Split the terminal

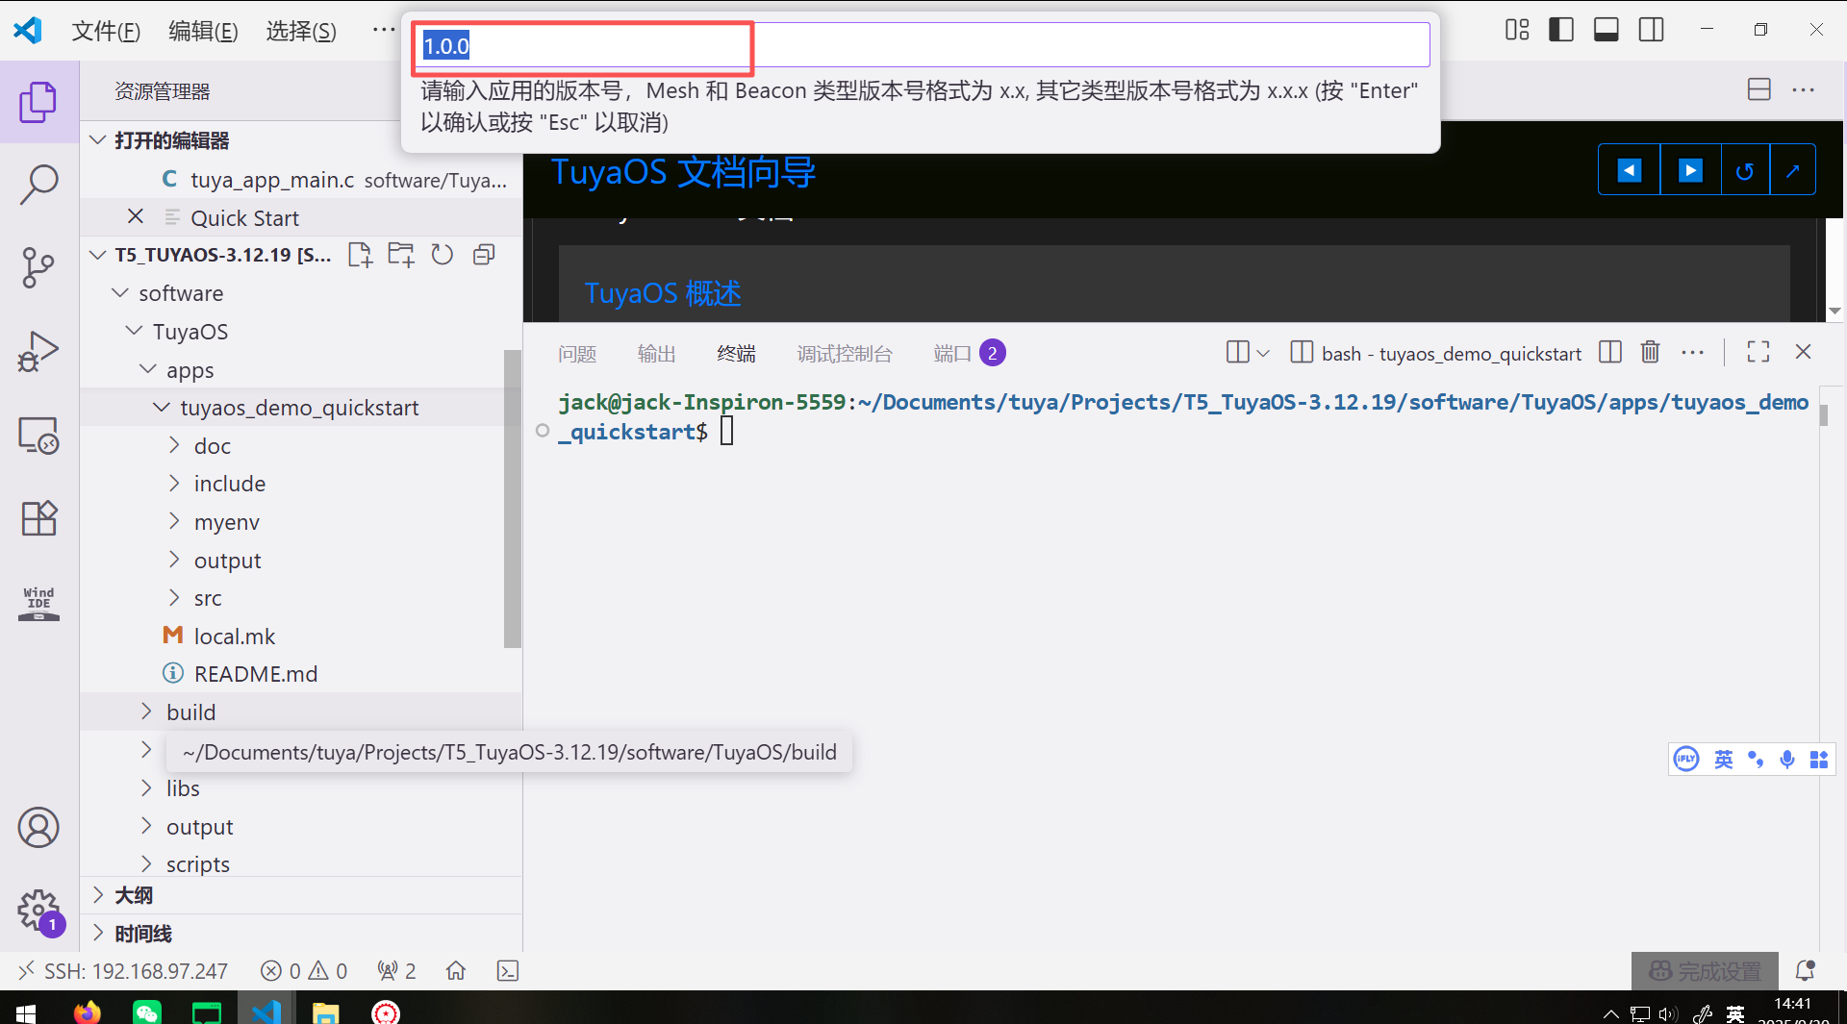point(1610,352)
